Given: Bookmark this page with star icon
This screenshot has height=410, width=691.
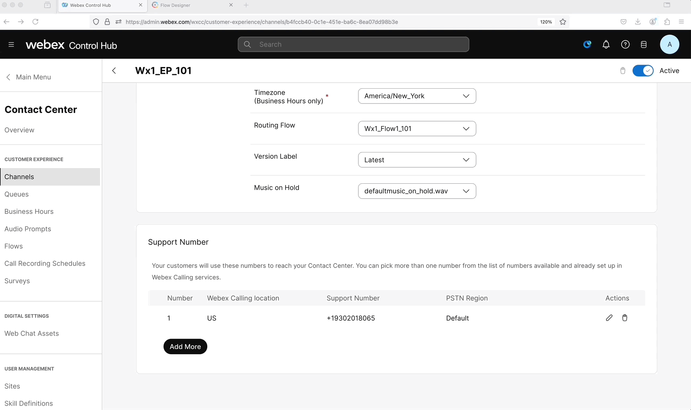Looking at the screenshot, I should [563, 22].
